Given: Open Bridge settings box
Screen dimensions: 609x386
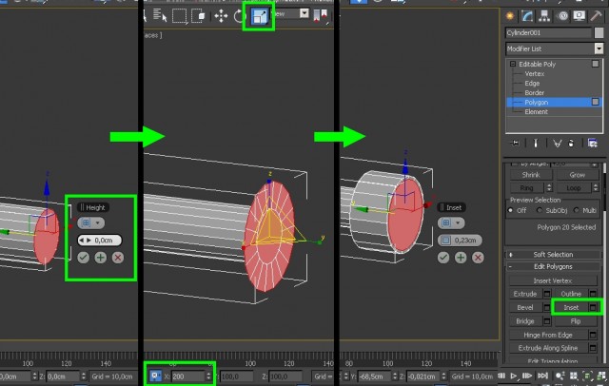Looking at the screenshot, I should click(x=547, y=320).
